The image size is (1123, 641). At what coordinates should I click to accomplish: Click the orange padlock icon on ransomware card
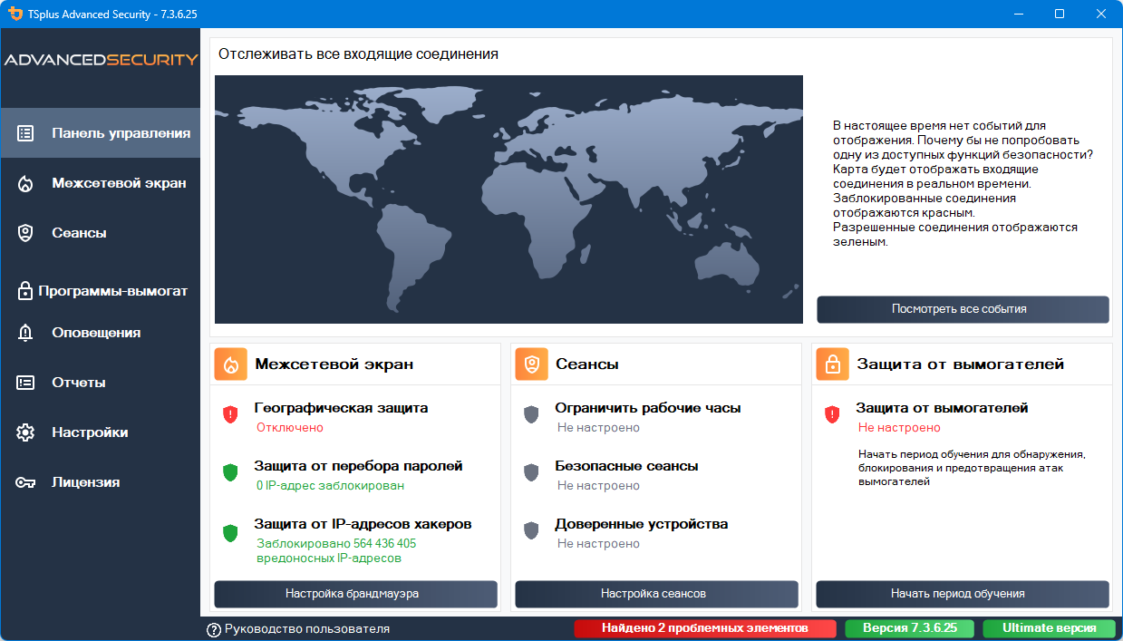pyautogui.click(x=832, y=364)
